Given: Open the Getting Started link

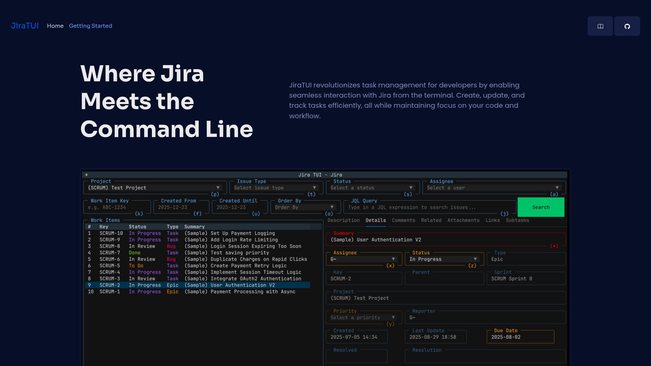Looking at the screenshot, I should (91, 26).
